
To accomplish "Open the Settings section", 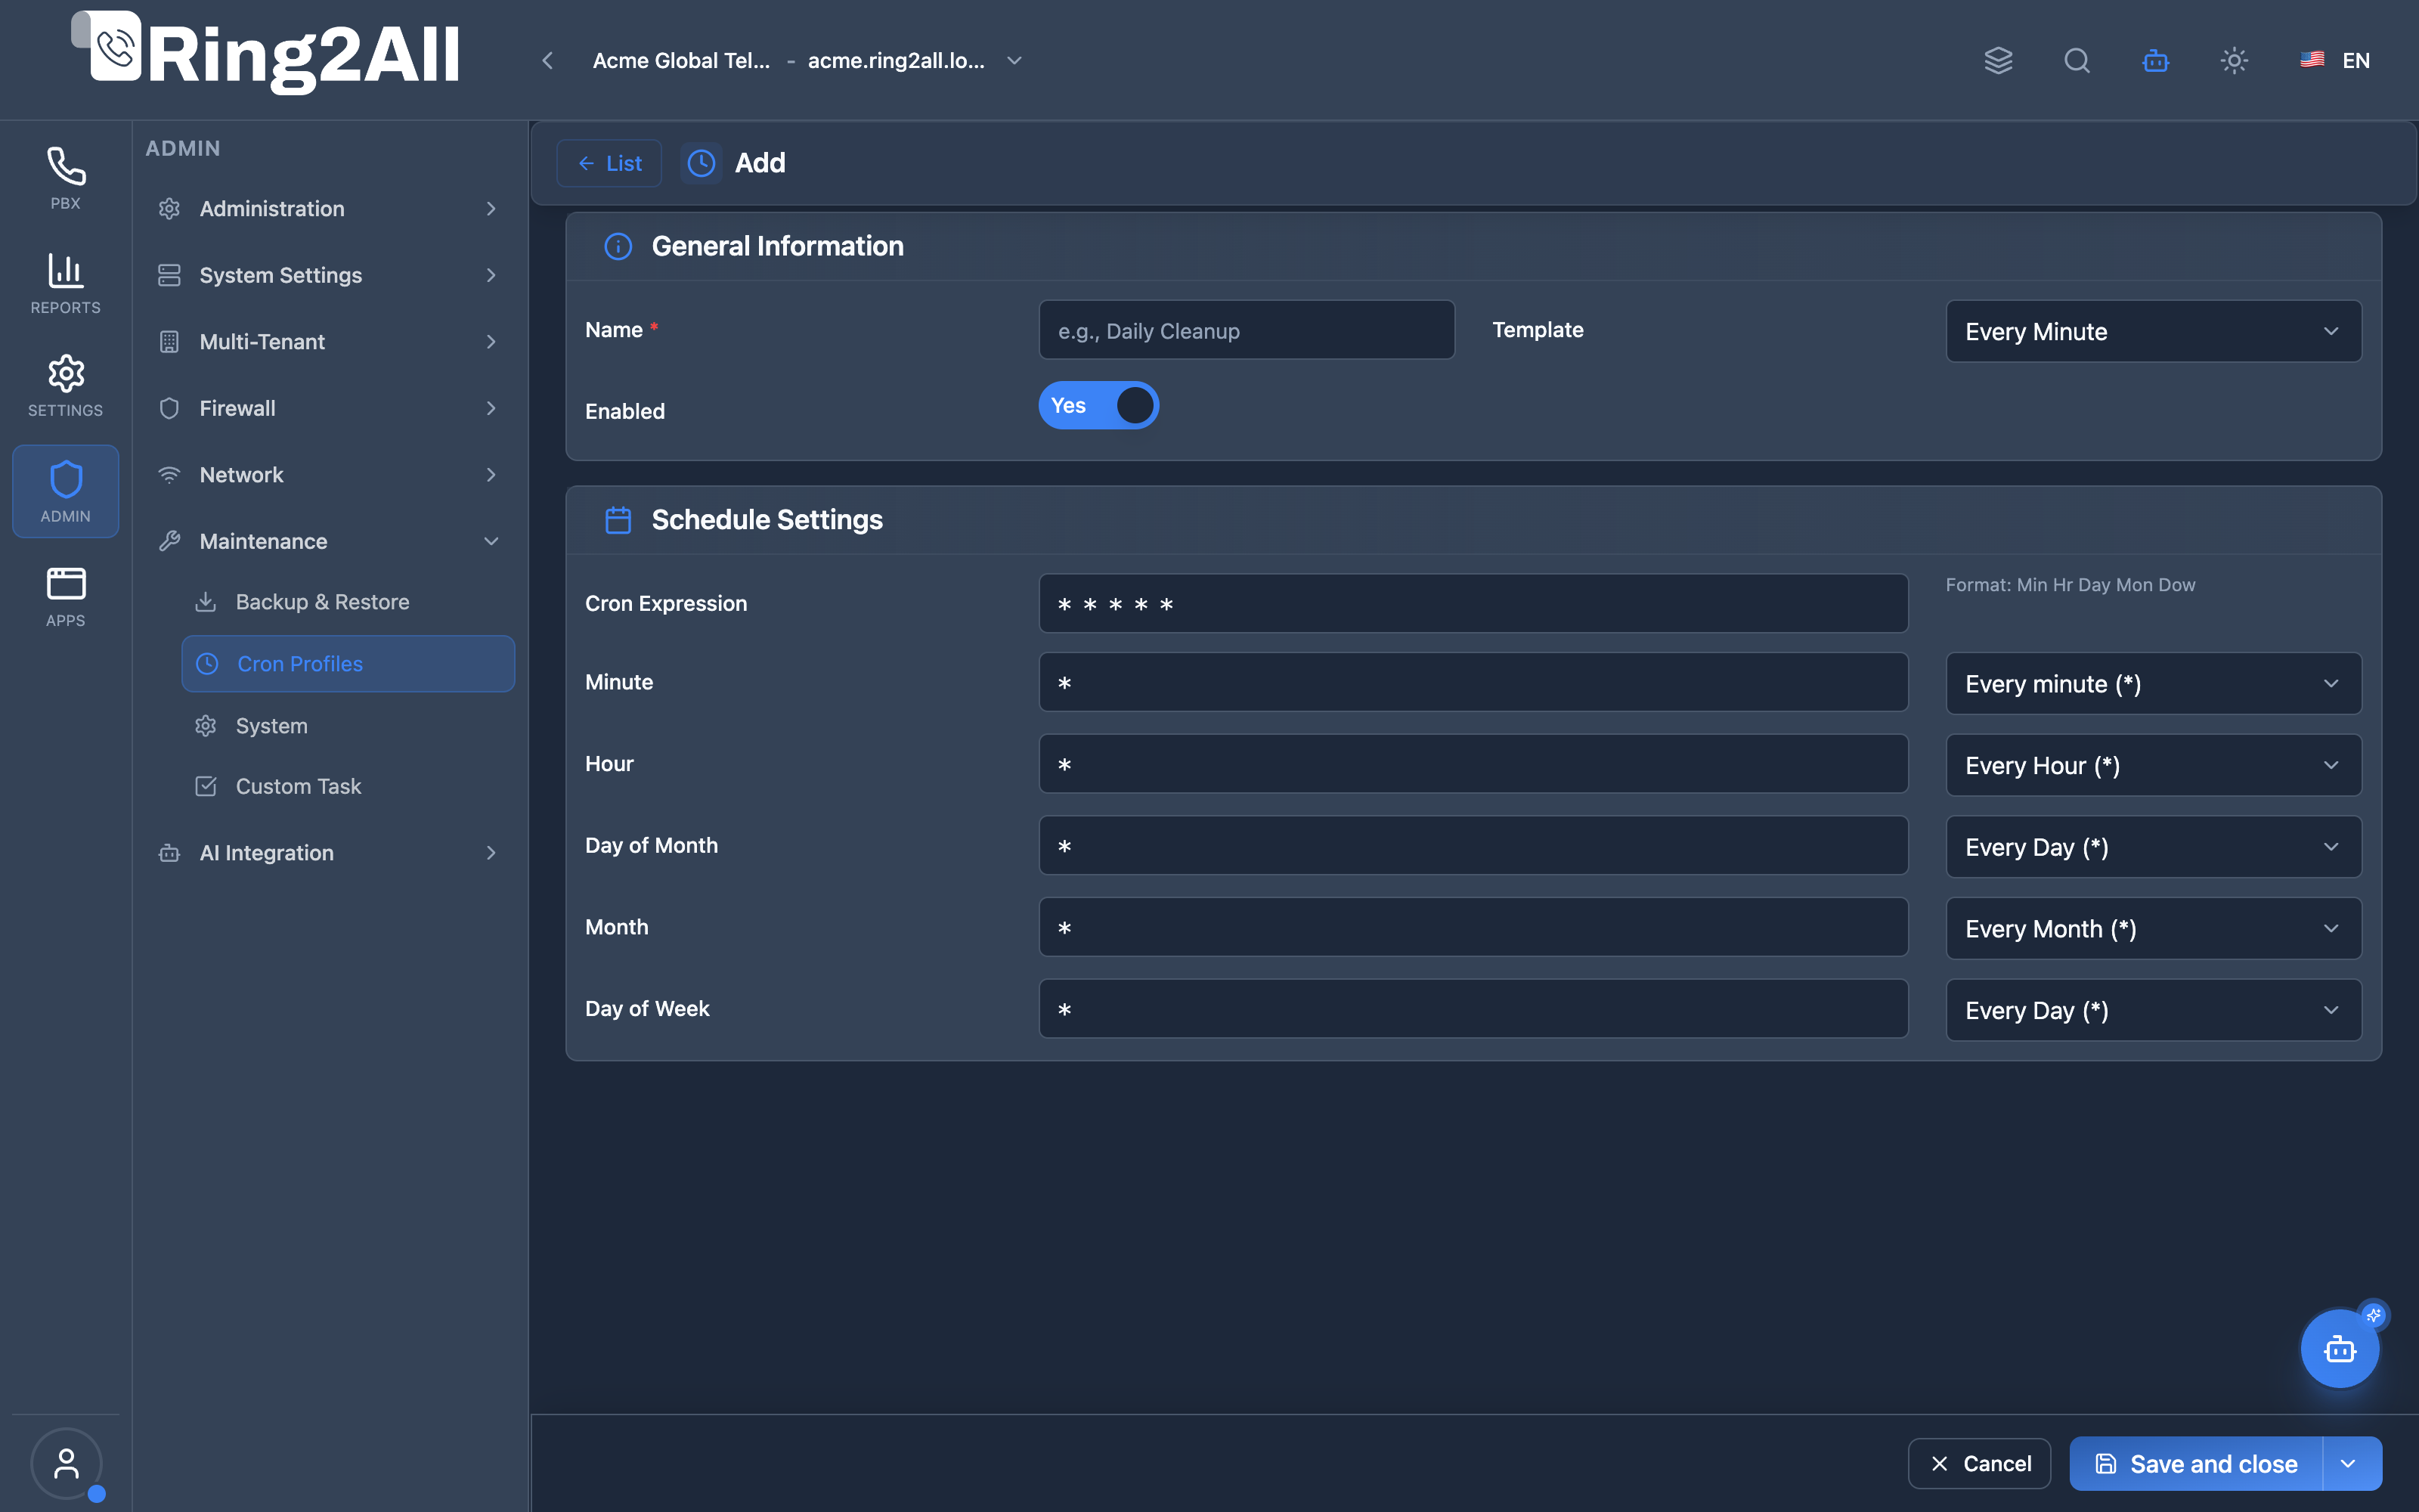I will (x=65, y=386).
